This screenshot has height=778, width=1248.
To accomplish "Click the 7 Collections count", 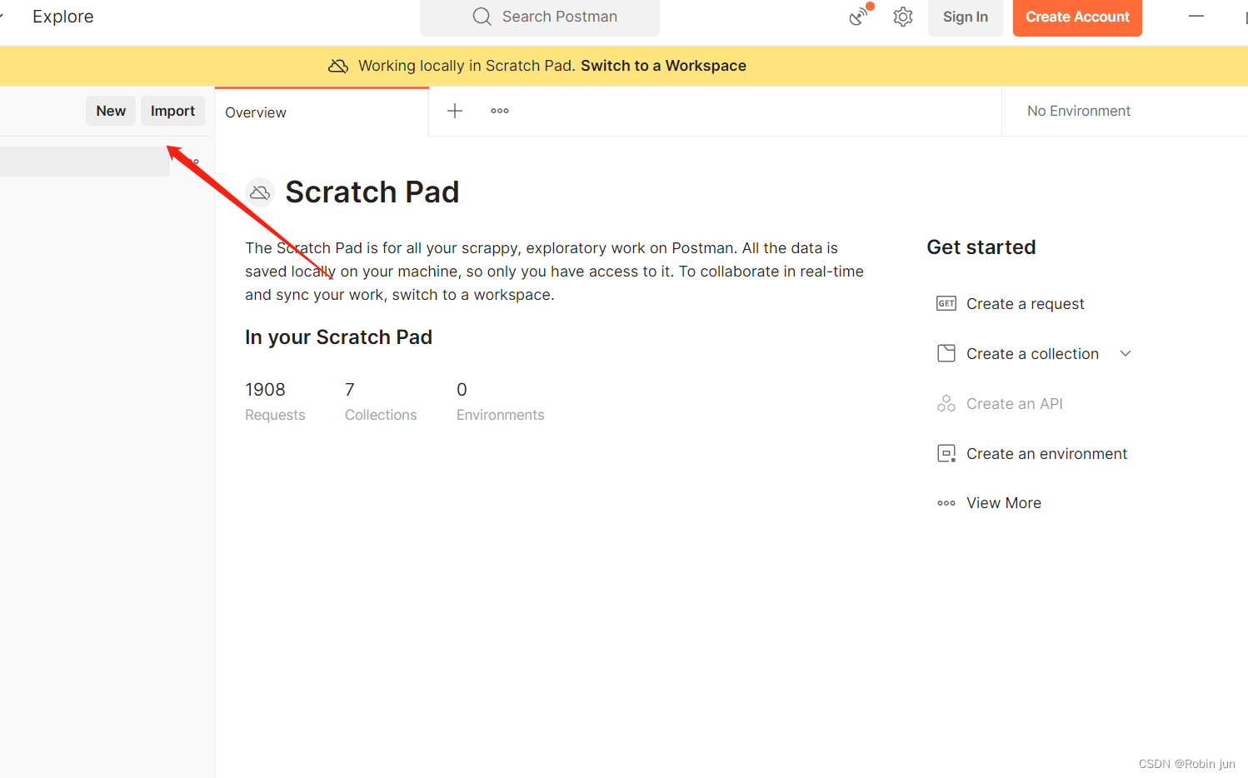I will (x=381, y=401).
